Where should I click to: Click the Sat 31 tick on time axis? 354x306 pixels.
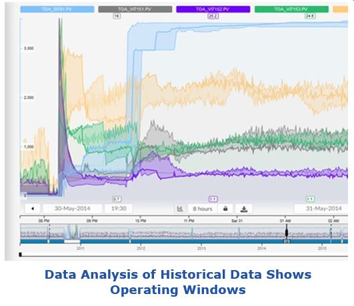(237, 221)
